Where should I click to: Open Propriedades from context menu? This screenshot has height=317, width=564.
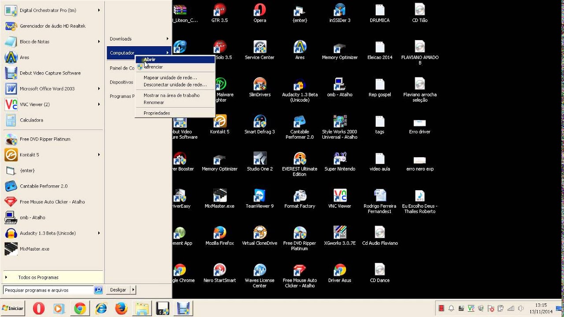click(x=175, y=113)
